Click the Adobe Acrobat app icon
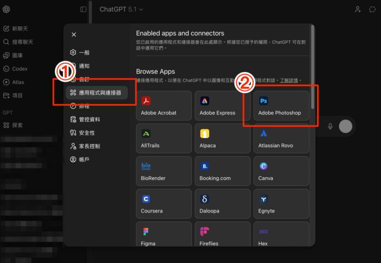381x263 pixels. [x=147, y=101]
